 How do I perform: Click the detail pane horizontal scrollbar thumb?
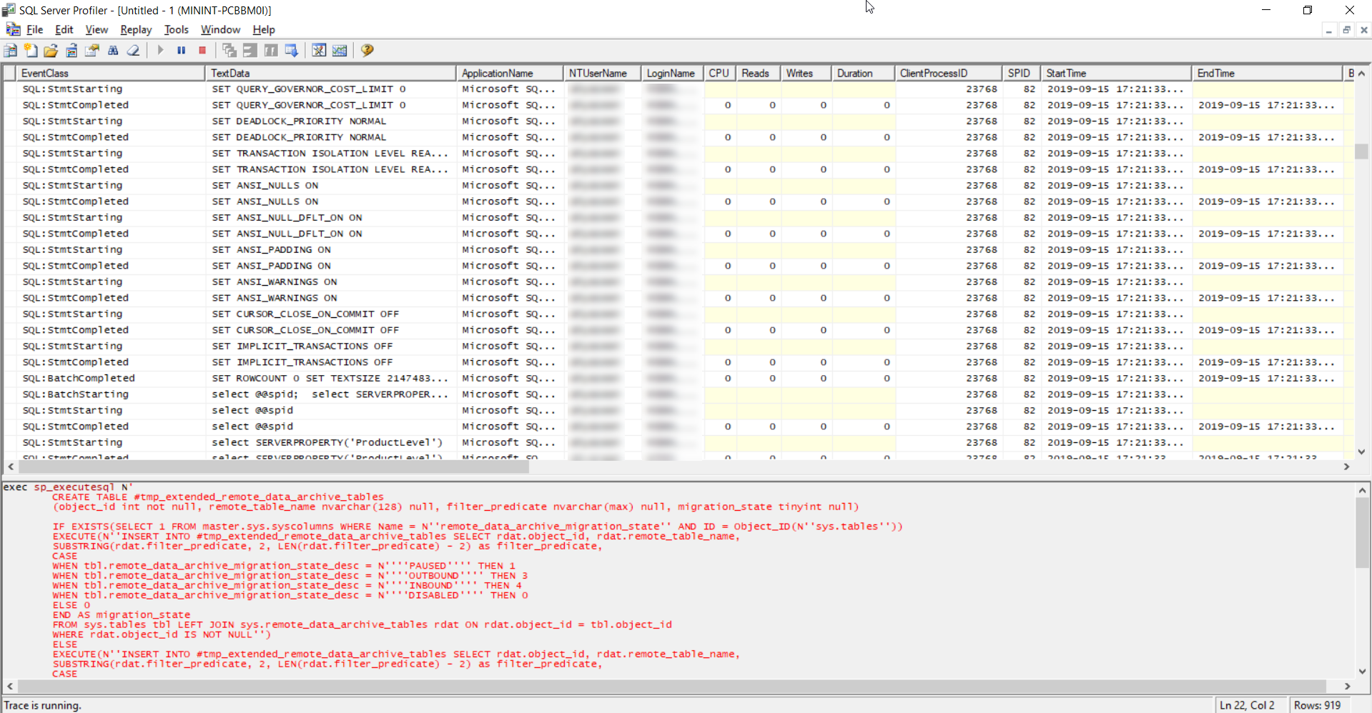coord(672,686)
